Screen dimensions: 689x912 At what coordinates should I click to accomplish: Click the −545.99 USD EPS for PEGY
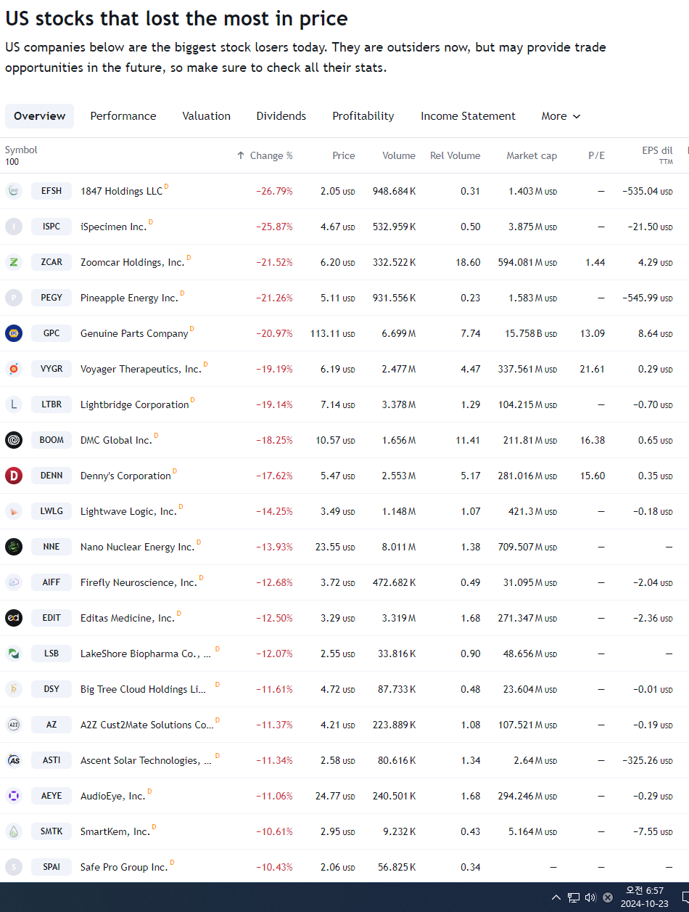[x=648, y=298]
